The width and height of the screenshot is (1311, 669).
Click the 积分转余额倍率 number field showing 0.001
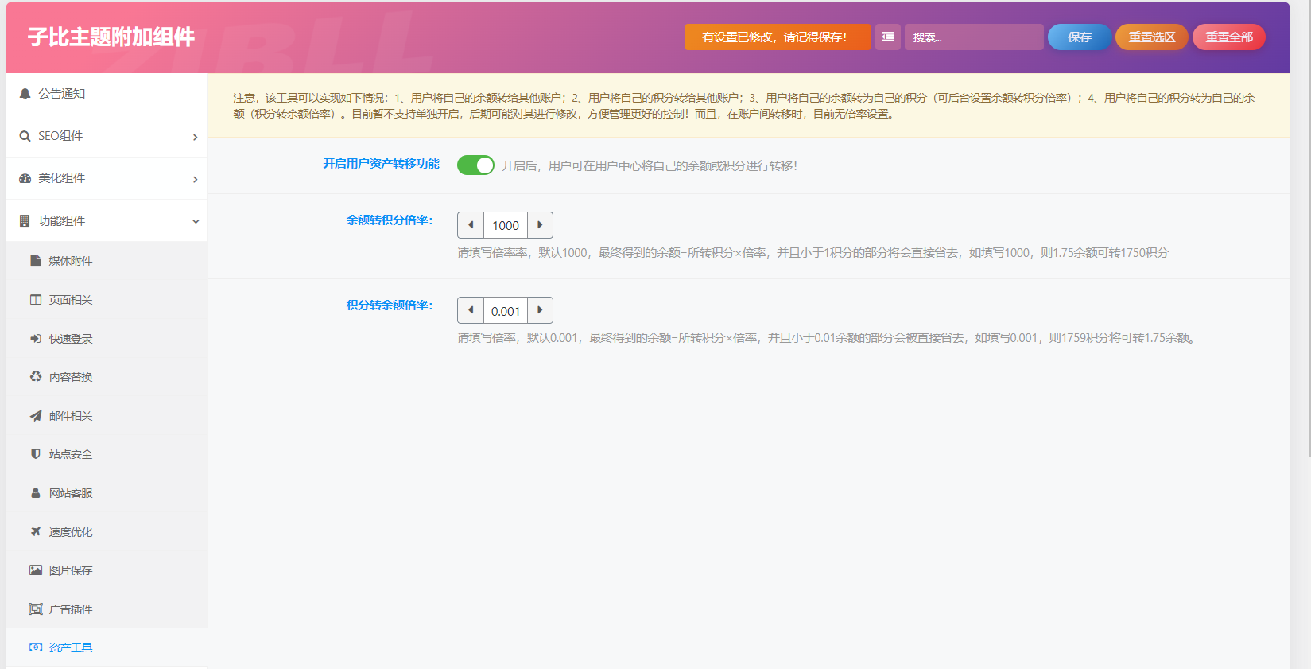click(x=506, y=310)
